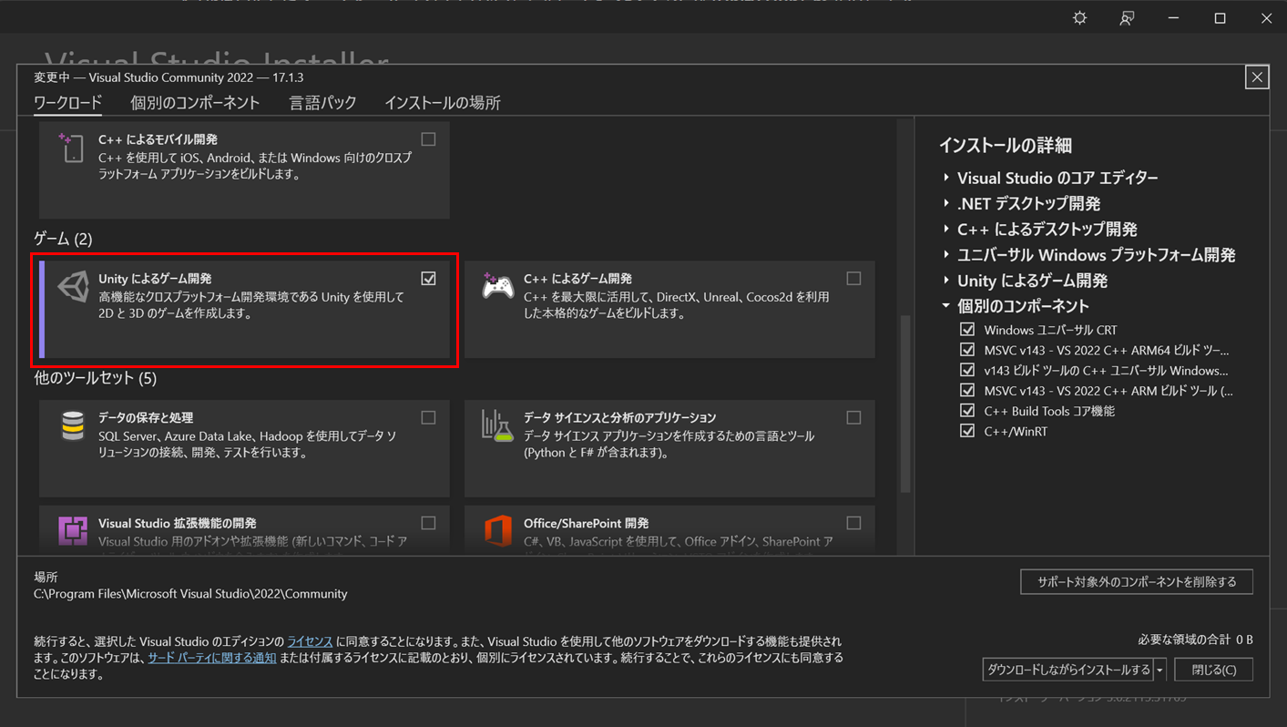Click the data science chart and flask icon

[x=497, y=426]
